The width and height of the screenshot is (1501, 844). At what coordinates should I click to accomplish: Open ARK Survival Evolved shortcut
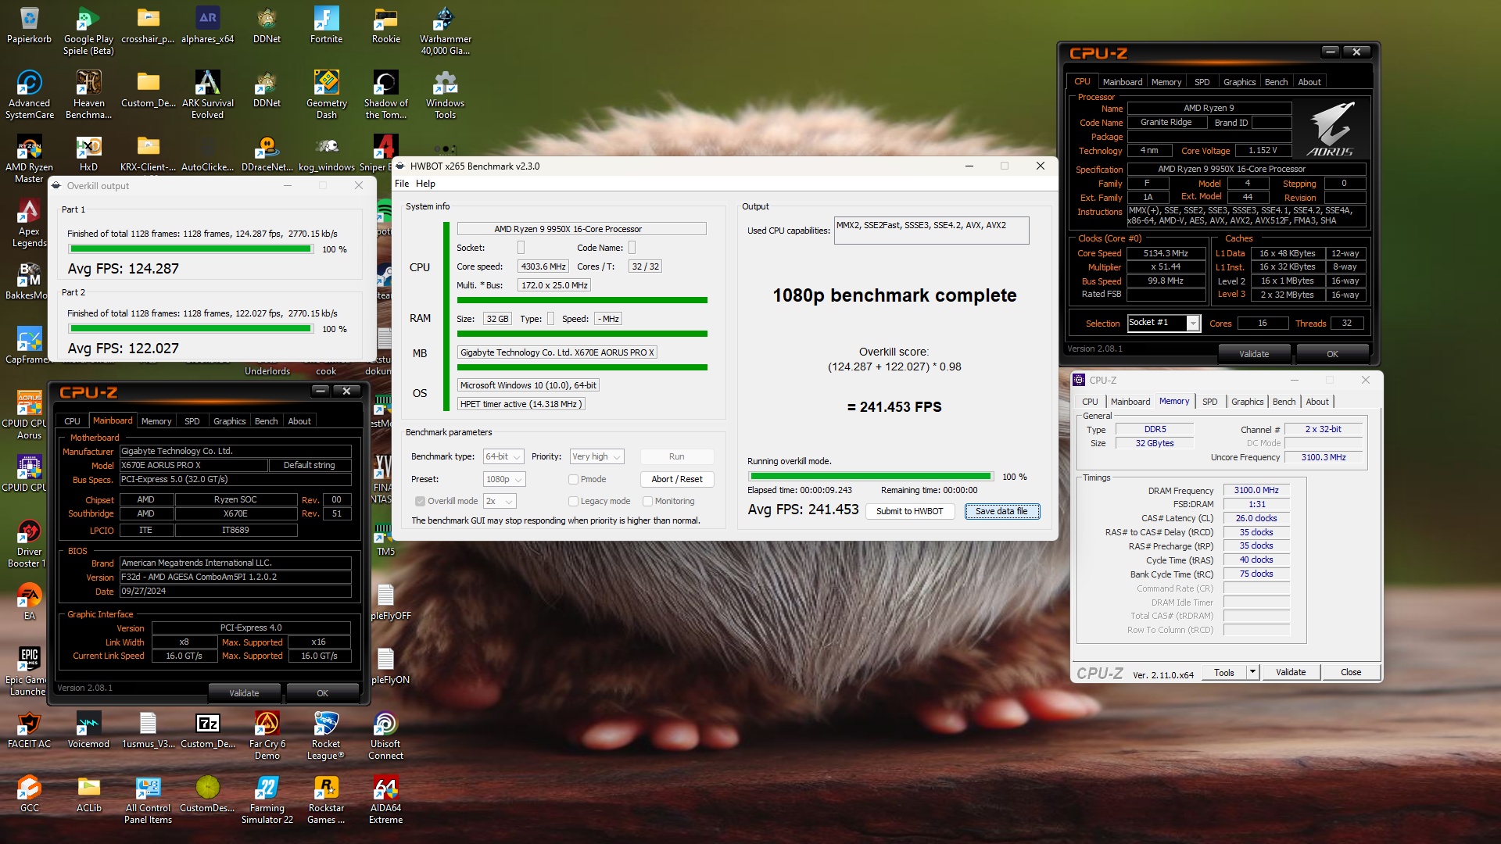pos(208,95)
